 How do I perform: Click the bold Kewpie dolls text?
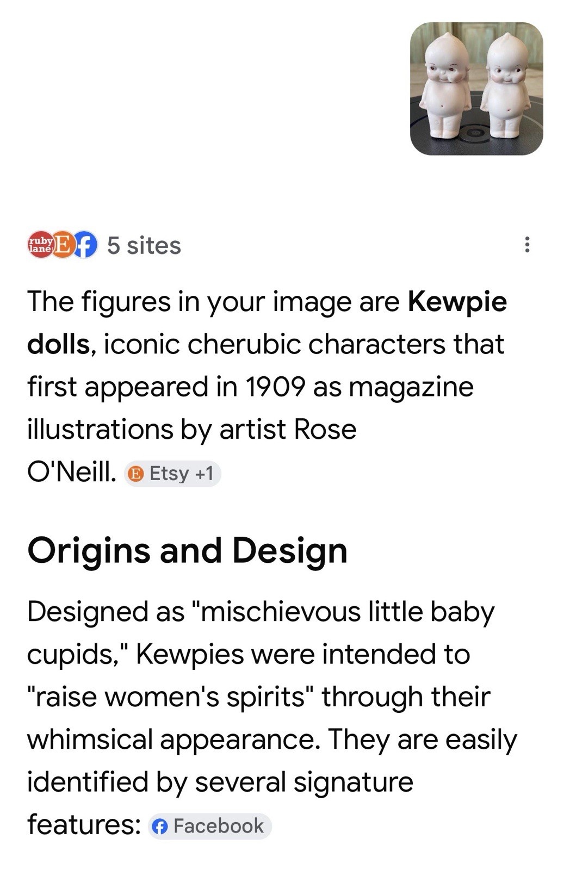click(267, 322)
